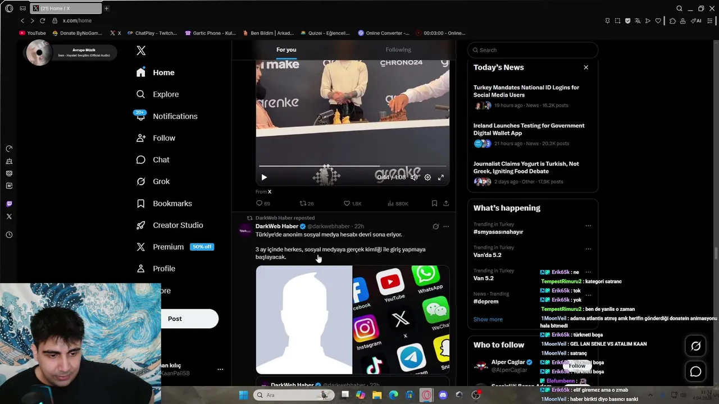The height and width of the screenshot is (404, 719).
Task: View analytics of 880K views post
Action: [x=398, y=203]
